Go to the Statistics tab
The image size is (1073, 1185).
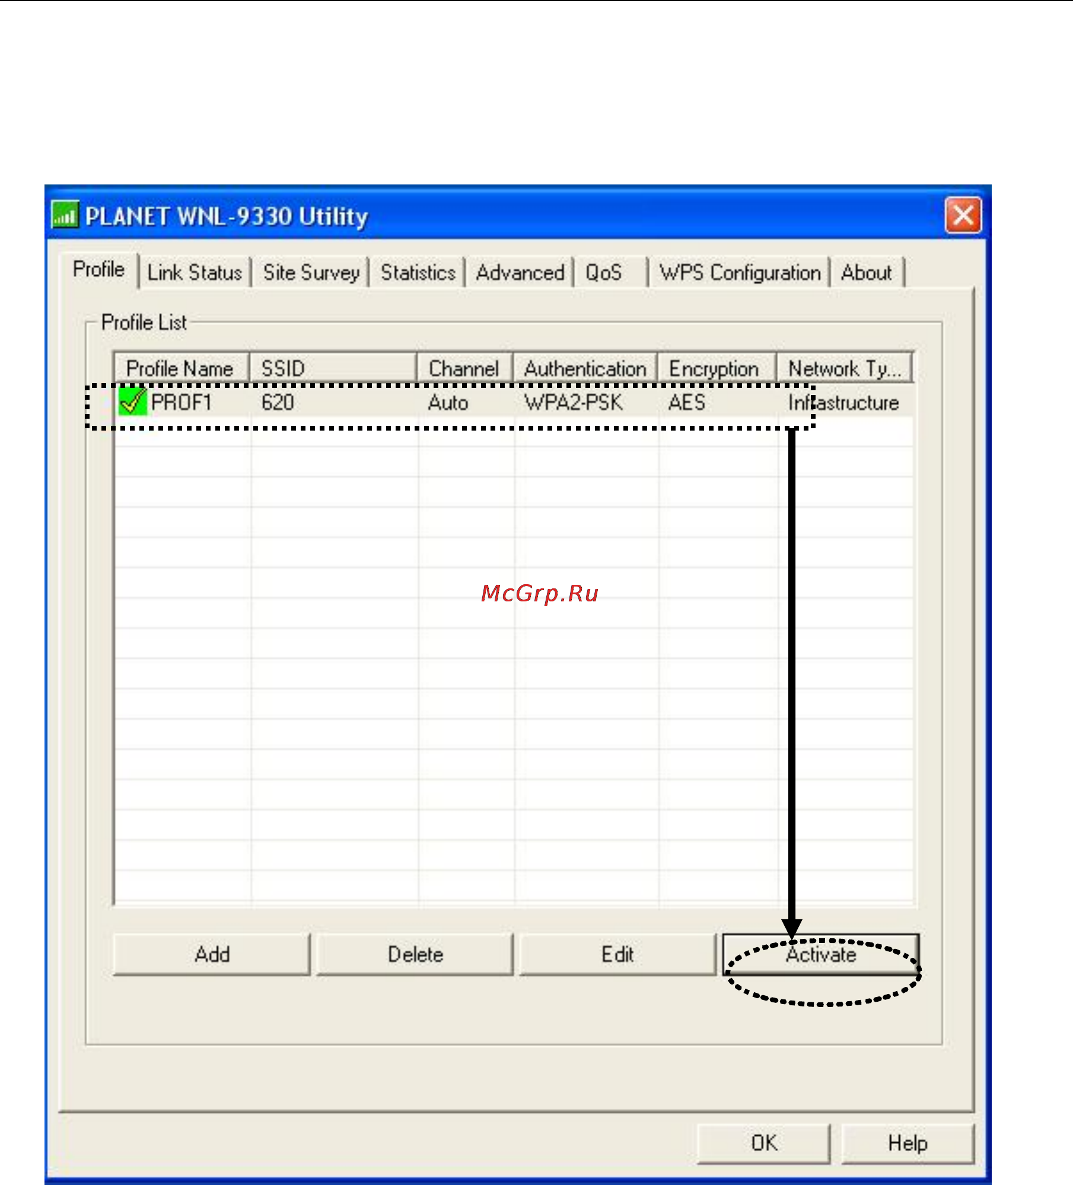click(418, 273)
